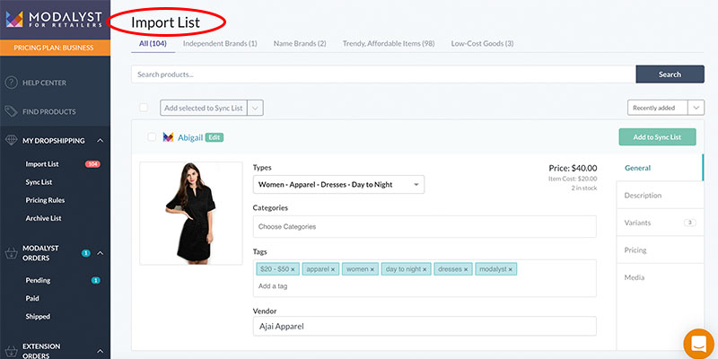The image size is (718, 359).
Task: Click the Search button
Action: pos(670,74)
